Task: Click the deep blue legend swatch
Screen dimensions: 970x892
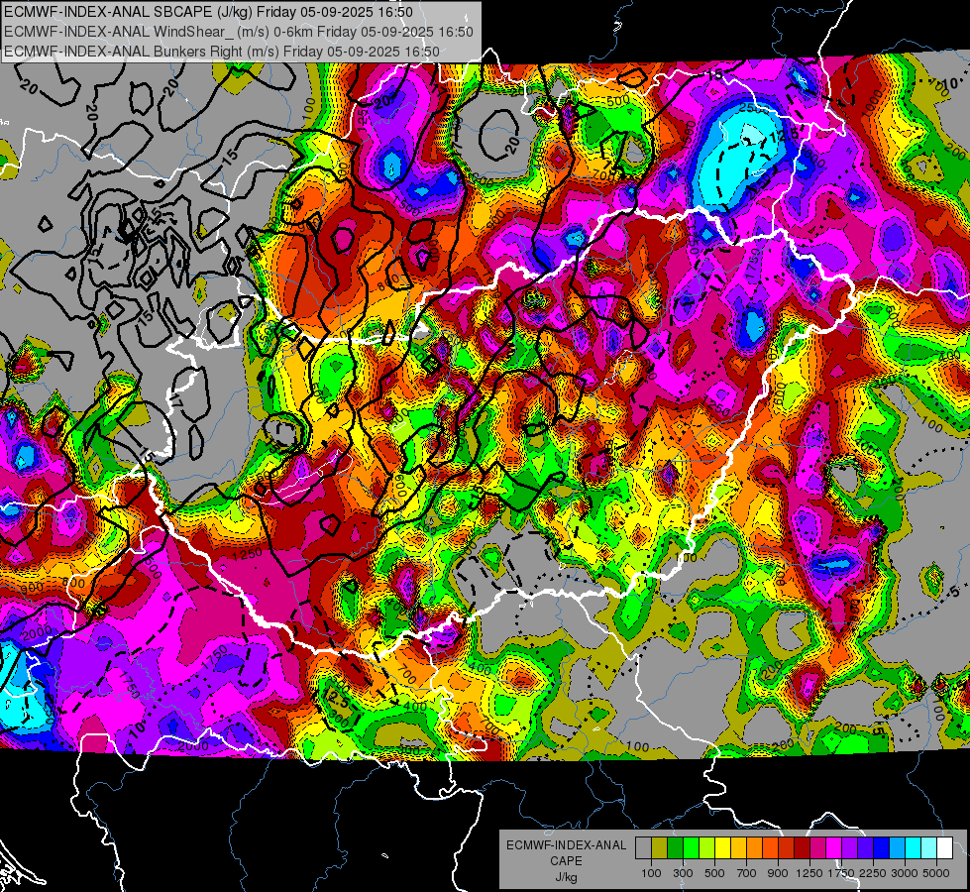Action: [882, 848]
